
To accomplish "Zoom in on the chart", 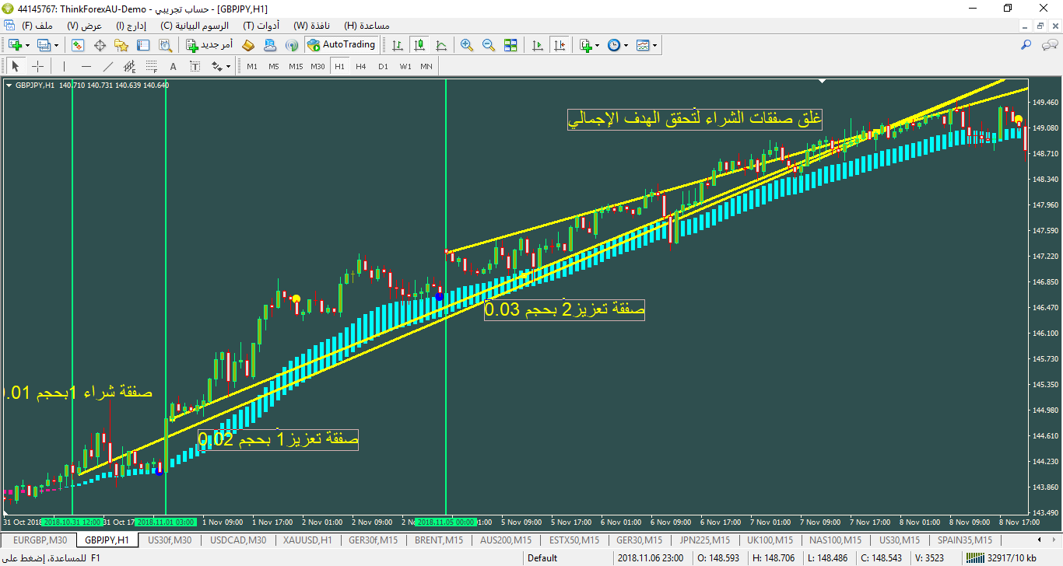I will [x=466, y=45].
